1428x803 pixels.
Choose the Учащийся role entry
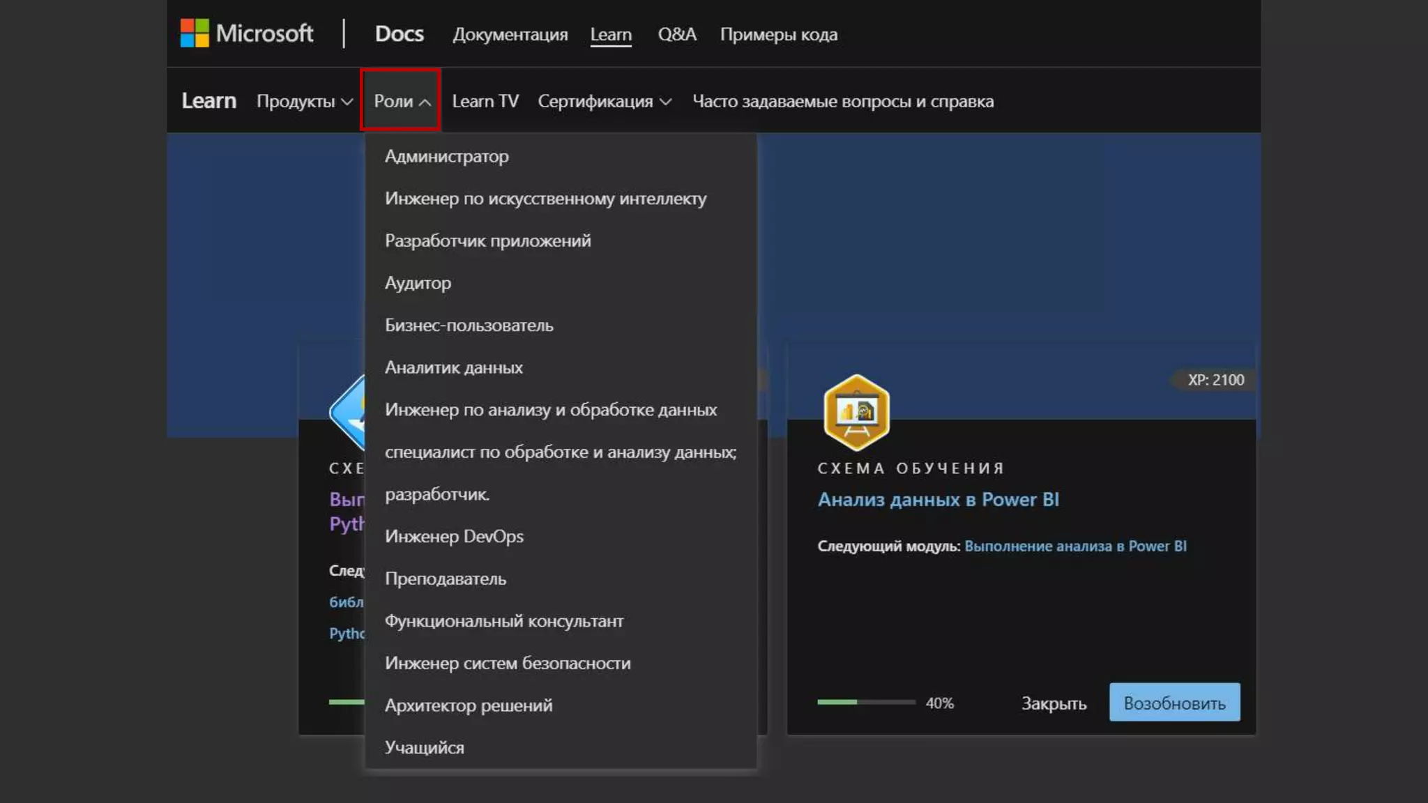tap(424, 747)
